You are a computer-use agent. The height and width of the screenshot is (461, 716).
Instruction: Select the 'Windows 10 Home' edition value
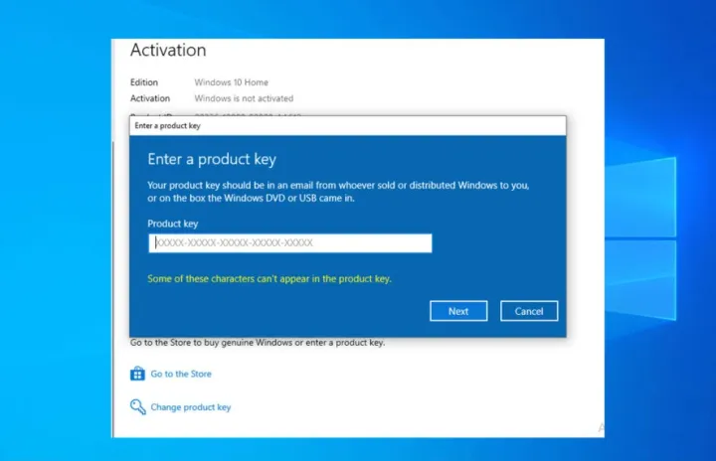tap(231, 82)
